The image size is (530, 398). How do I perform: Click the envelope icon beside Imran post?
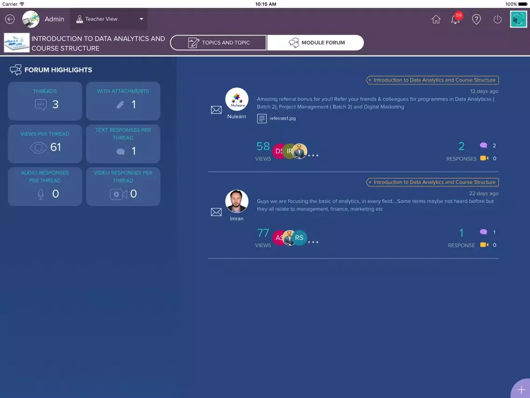click(216, 212)
